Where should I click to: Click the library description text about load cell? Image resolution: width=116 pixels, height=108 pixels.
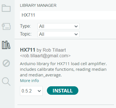click(63, 69)
